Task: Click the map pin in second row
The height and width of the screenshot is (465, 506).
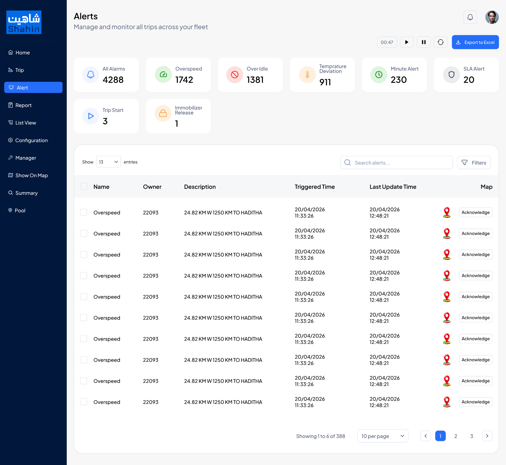Action: (447, 233)
